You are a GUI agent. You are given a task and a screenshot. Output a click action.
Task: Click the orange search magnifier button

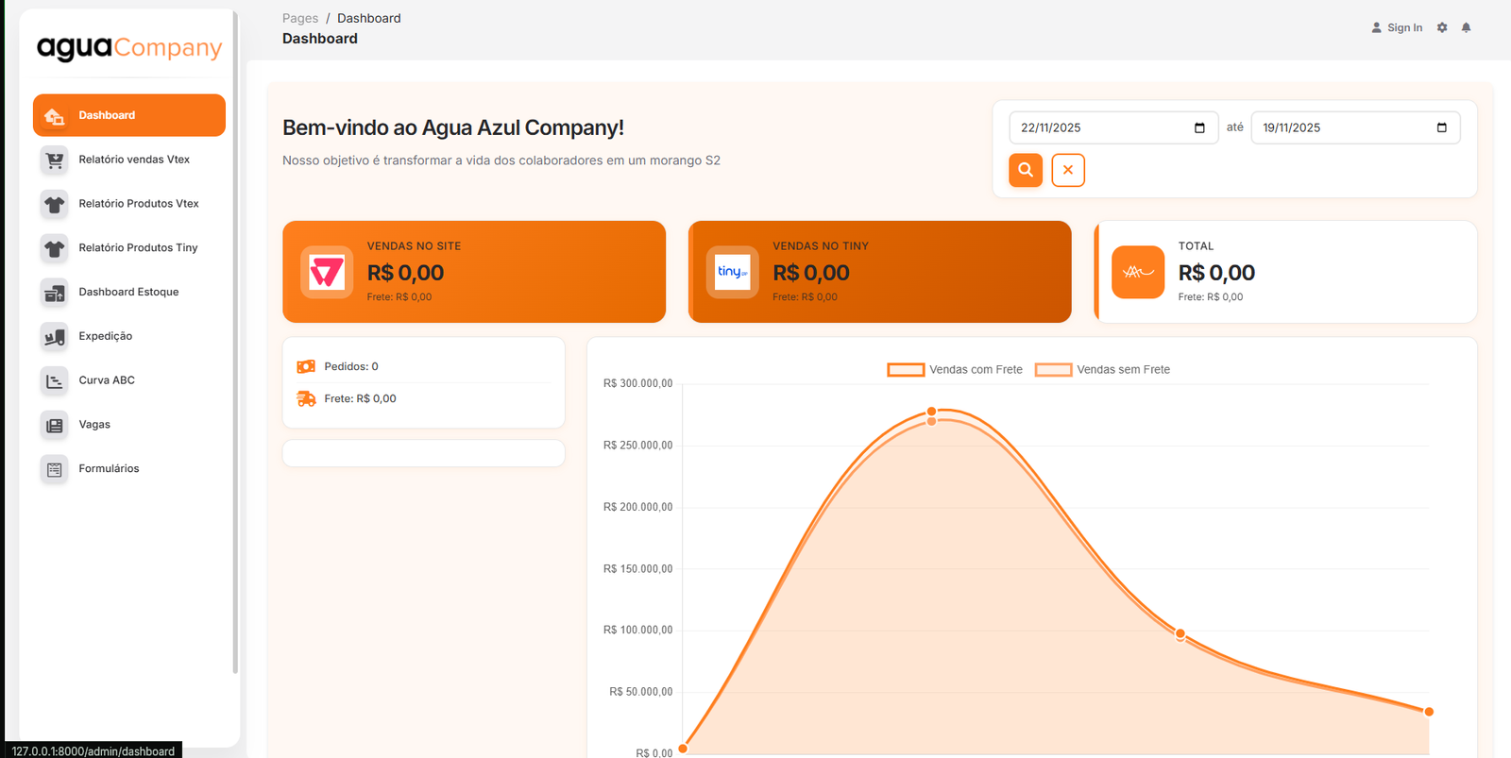pyautogui.click(x=1026, y=170)
